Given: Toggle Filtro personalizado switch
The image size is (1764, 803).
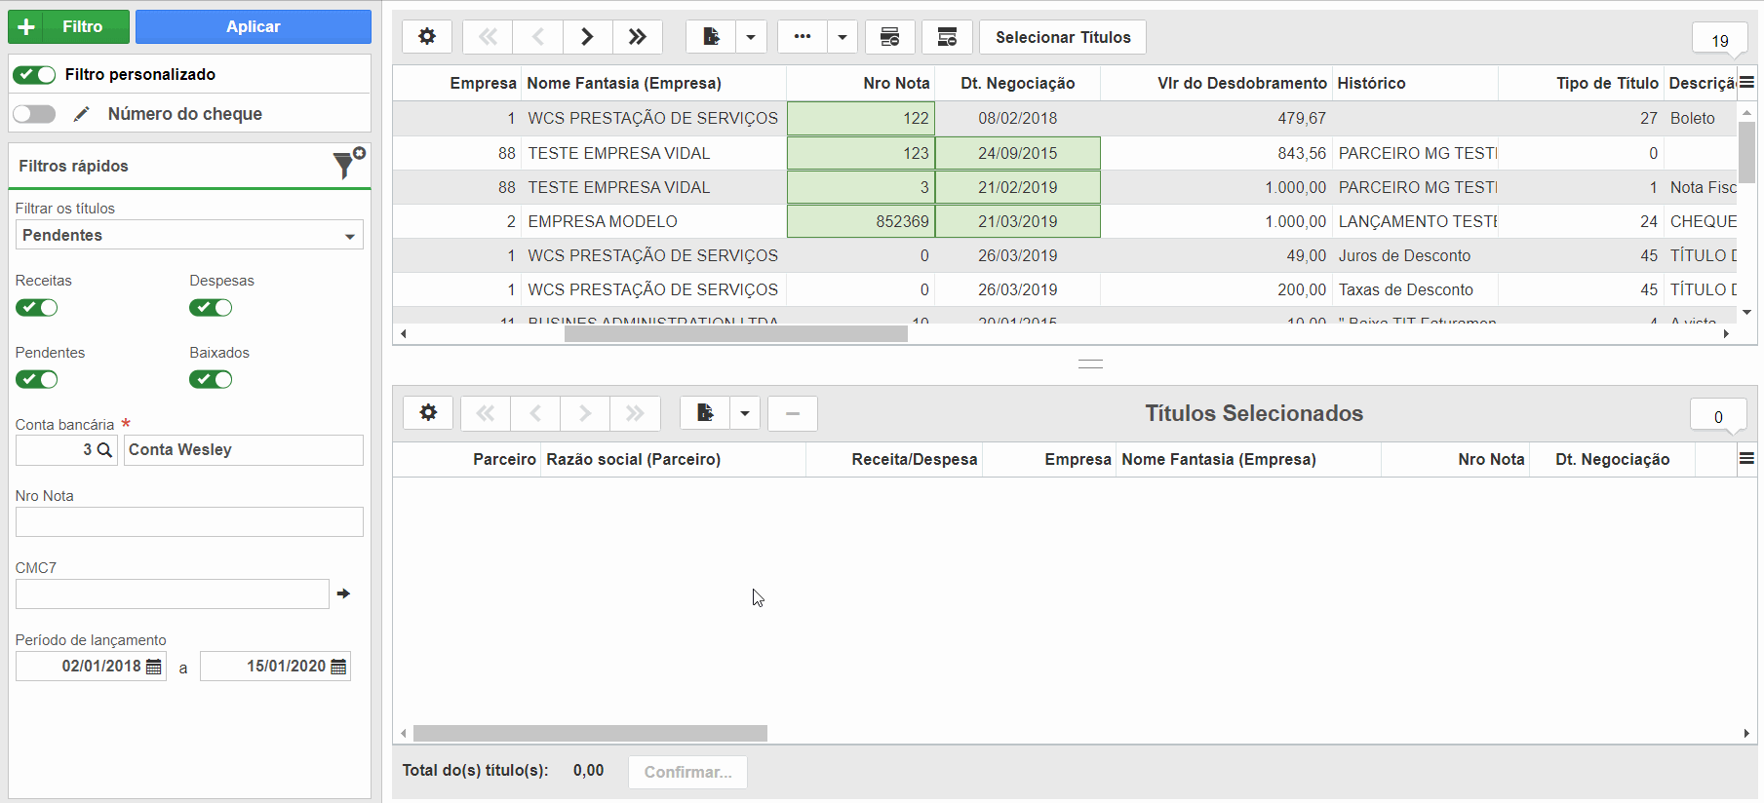Looking at the screenshot, I should pos(34,75).
